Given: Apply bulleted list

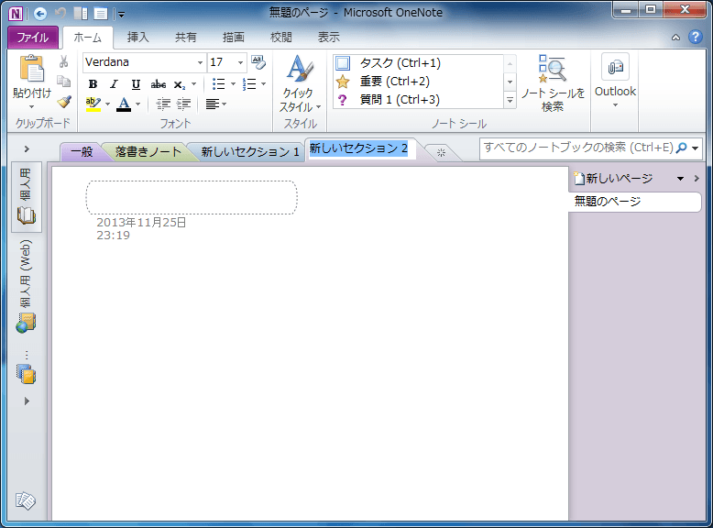Looking at the screenshot, I should (x=219, y=84).
